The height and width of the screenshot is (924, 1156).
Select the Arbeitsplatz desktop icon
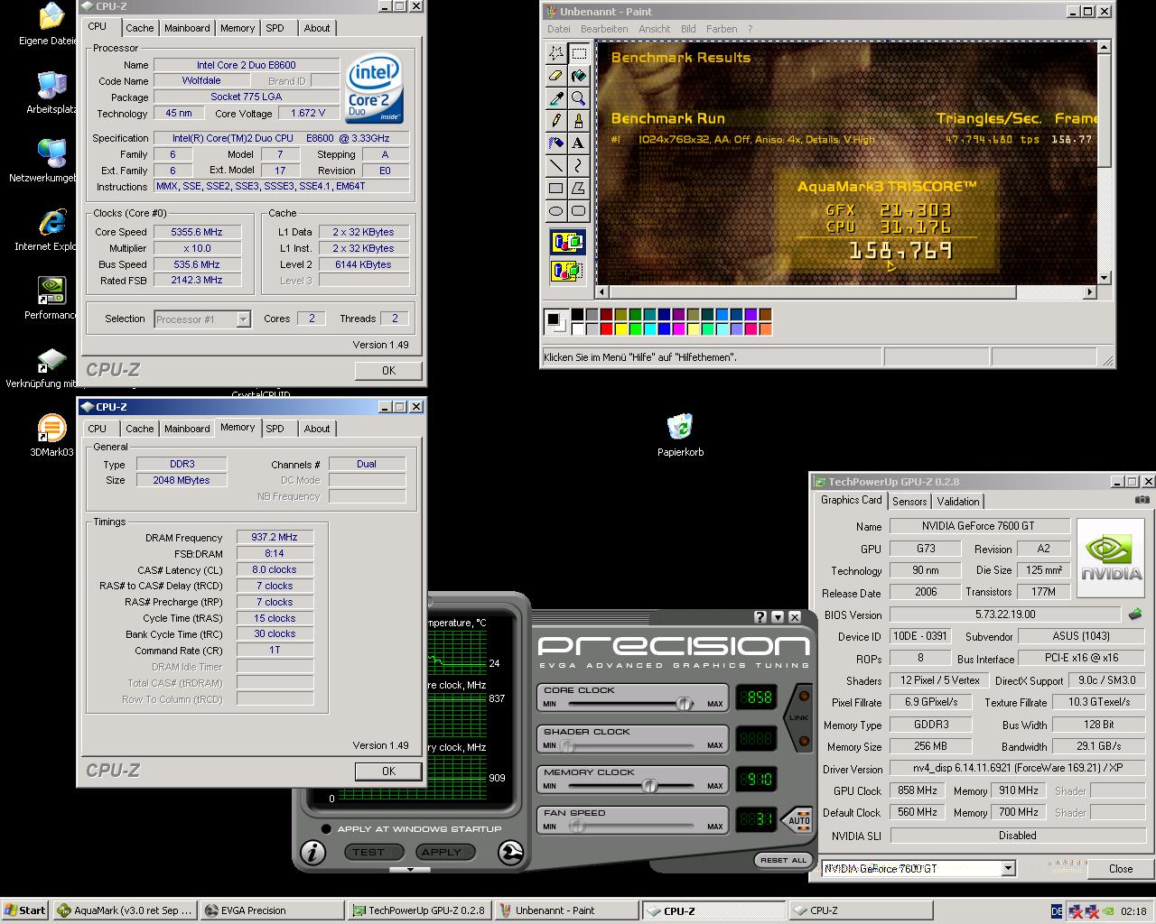click(51, 93)
